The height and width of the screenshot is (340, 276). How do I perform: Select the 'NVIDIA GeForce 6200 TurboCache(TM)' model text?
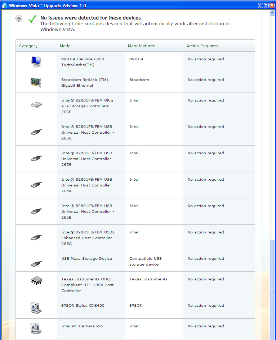point(83,62)
